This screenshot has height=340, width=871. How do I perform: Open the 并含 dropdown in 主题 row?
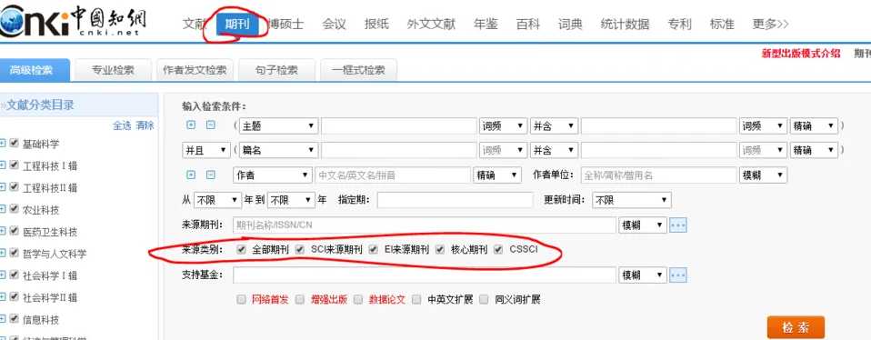(555, 126)
